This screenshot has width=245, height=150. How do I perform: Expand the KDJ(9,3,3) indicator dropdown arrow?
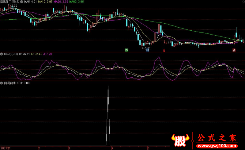point(2,54)
